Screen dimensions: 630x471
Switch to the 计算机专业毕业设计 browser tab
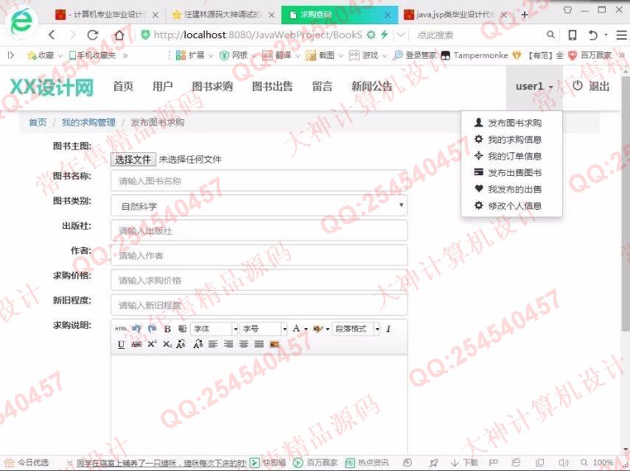tap(107, 15)
